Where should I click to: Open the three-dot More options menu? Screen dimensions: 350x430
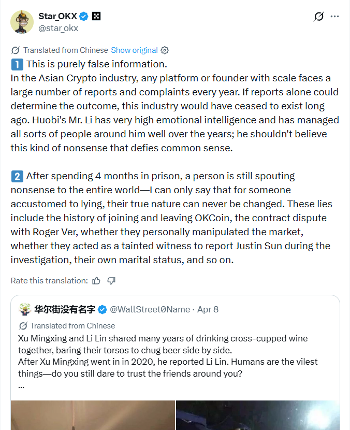click(x=335, y=17)
